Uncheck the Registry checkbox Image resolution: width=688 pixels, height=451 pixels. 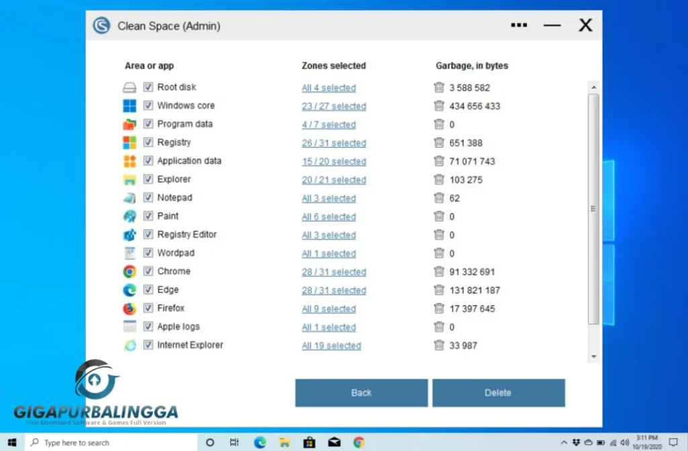point(148,142)
